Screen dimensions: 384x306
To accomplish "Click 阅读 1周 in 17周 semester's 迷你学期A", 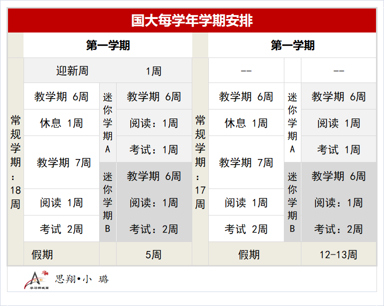I will click(339, 123).
